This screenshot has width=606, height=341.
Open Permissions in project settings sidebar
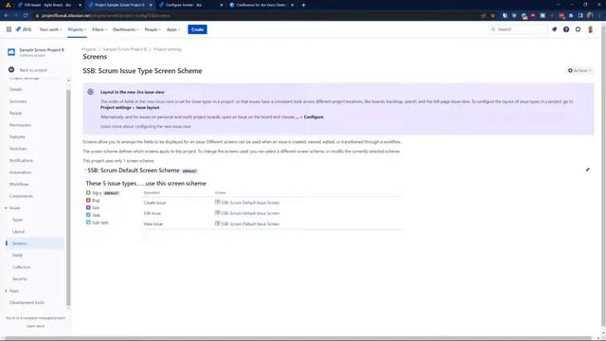click(x=20, y=125)
